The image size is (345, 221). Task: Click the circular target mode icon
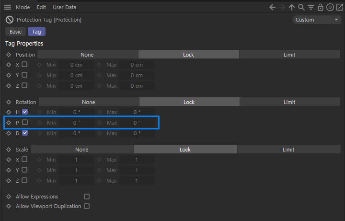(330, 7)
